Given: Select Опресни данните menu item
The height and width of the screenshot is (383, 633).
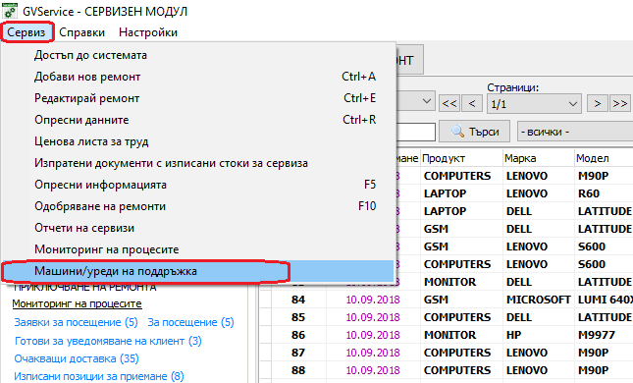Looking at the screenshot, I should coord(198,120).
